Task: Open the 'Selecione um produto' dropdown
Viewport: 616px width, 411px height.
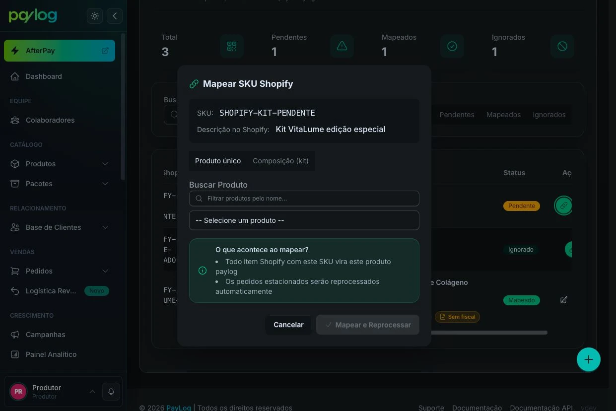Action: point(304,220)
